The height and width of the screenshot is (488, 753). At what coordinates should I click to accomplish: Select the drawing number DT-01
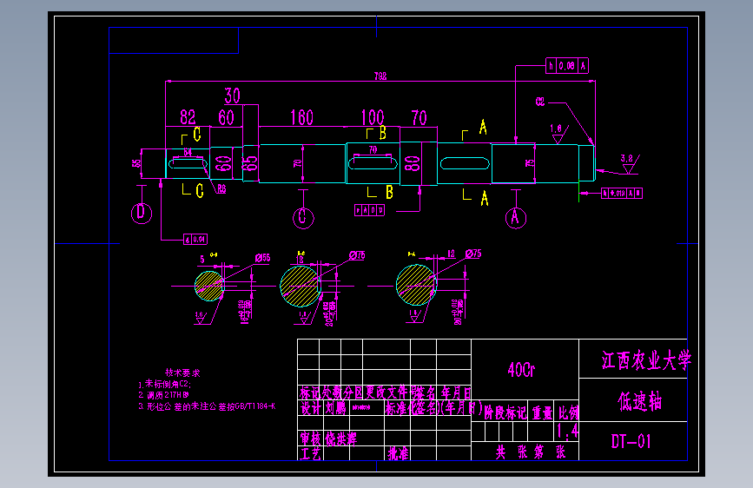pyautogui.click(x=631, y=441)
